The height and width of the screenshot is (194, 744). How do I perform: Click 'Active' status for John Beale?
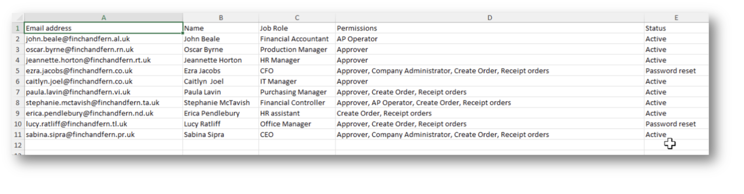coord(676,39)
